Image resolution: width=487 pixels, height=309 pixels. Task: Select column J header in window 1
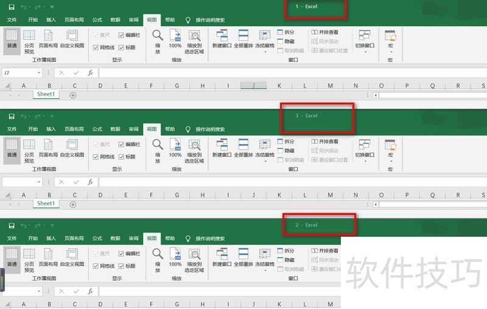253,86
